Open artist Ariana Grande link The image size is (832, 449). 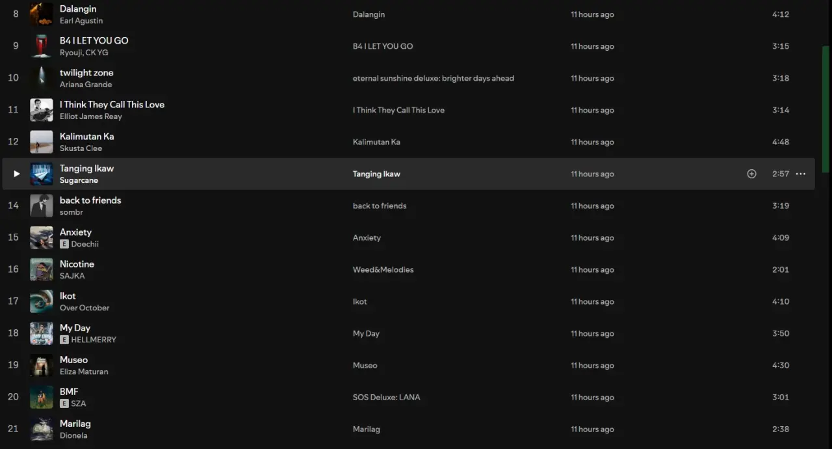pos(86,85)
